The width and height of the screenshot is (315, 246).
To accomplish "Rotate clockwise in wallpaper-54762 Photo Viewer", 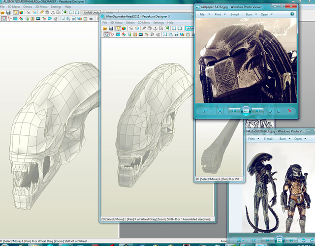I will click(279, 111).
